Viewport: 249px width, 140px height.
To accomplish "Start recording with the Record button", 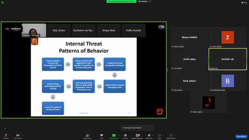I will [x=125, y=136].
